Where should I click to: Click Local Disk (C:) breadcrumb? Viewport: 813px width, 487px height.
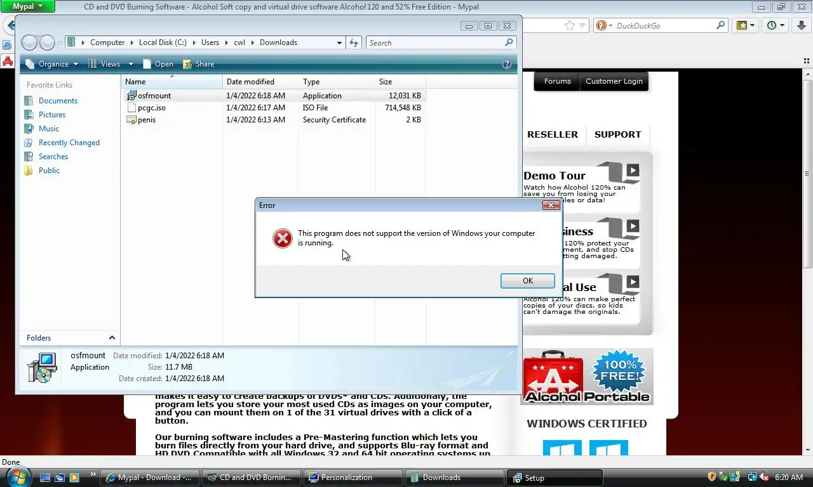163,42
